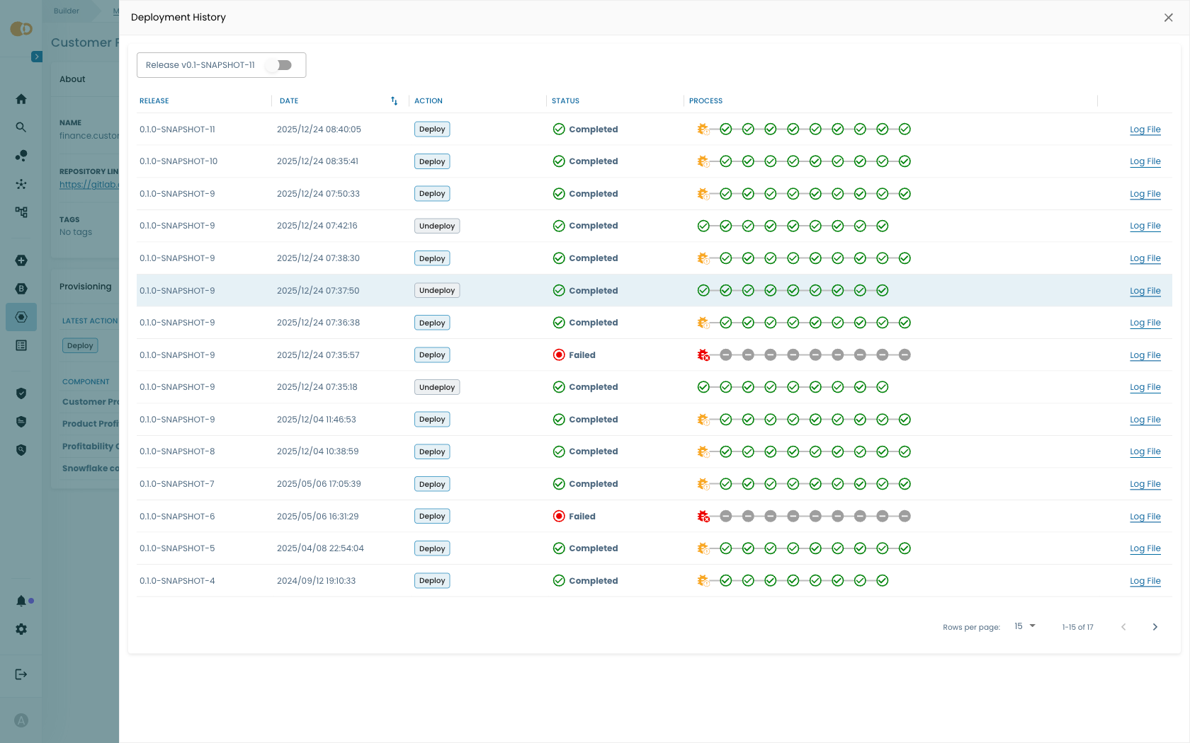This screenshot has height=743, width=1190.
Task: Click red failed process icon in 07:35:57 row
Action: [703, 355]
